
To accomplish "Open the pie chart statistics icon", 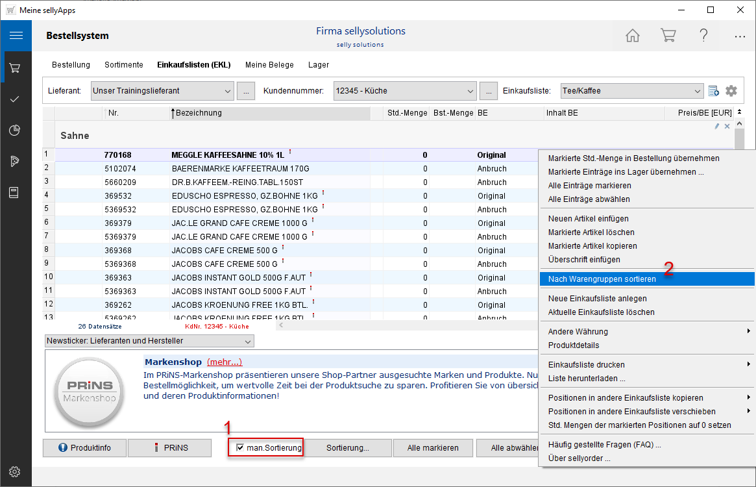I will tap(15, 131).
